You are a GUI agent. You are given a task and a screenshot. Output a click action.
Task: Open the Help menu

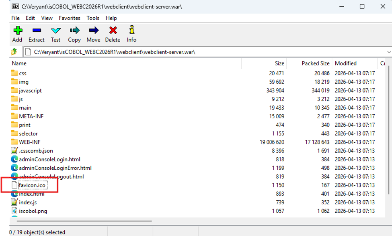111,18
